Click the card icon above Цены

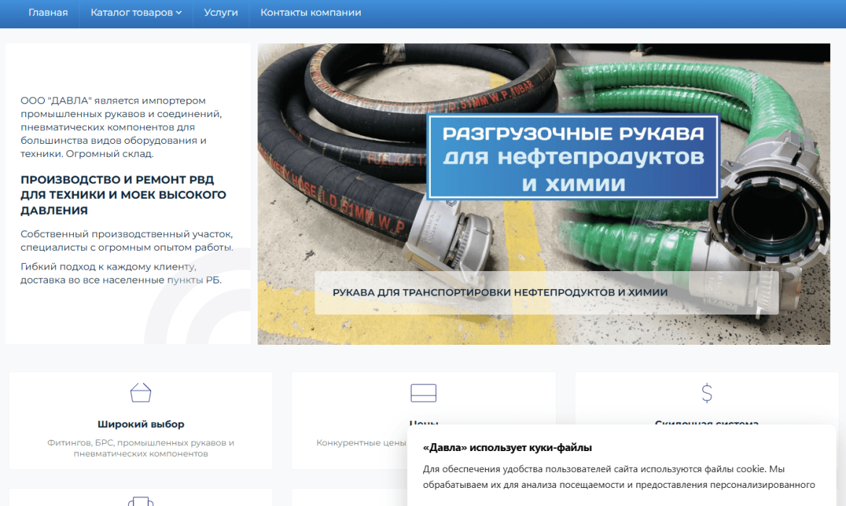point(424,393)
